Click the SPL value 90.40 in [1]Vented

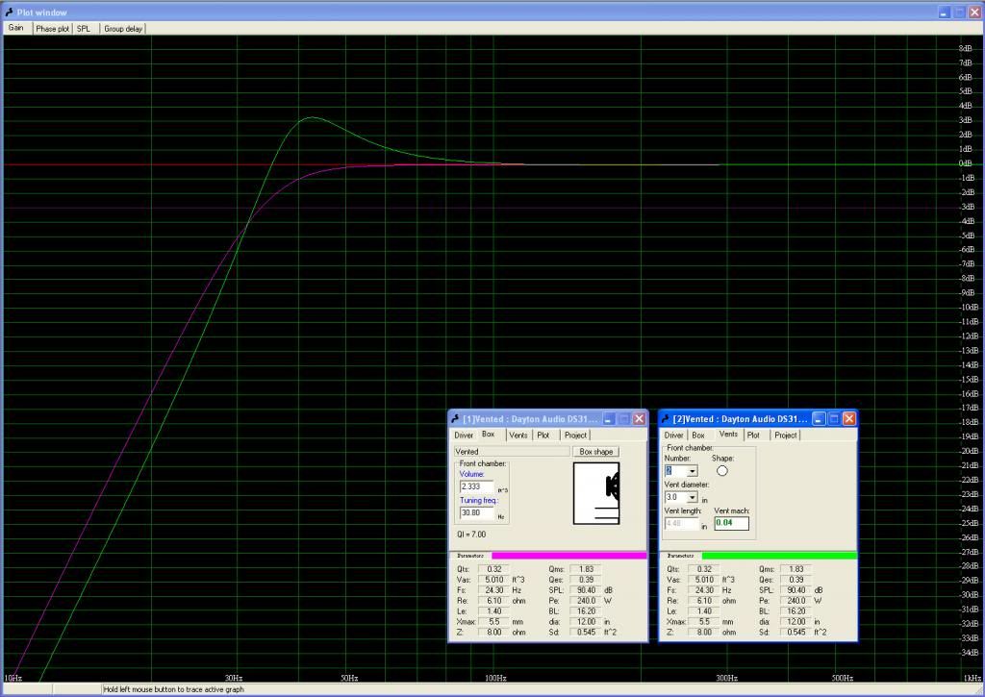click(586, 590)
